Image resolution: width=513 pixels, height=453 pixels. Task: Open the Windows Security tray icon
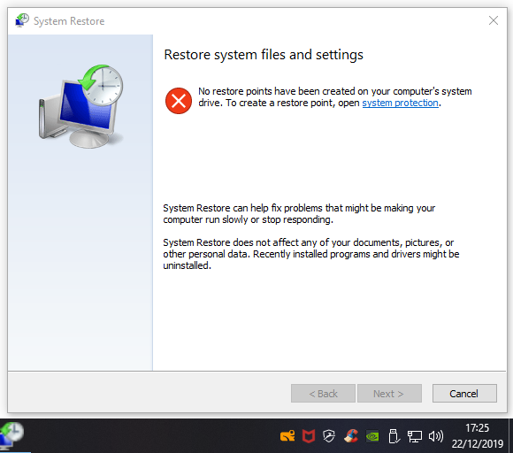click(x=329, y=436)
